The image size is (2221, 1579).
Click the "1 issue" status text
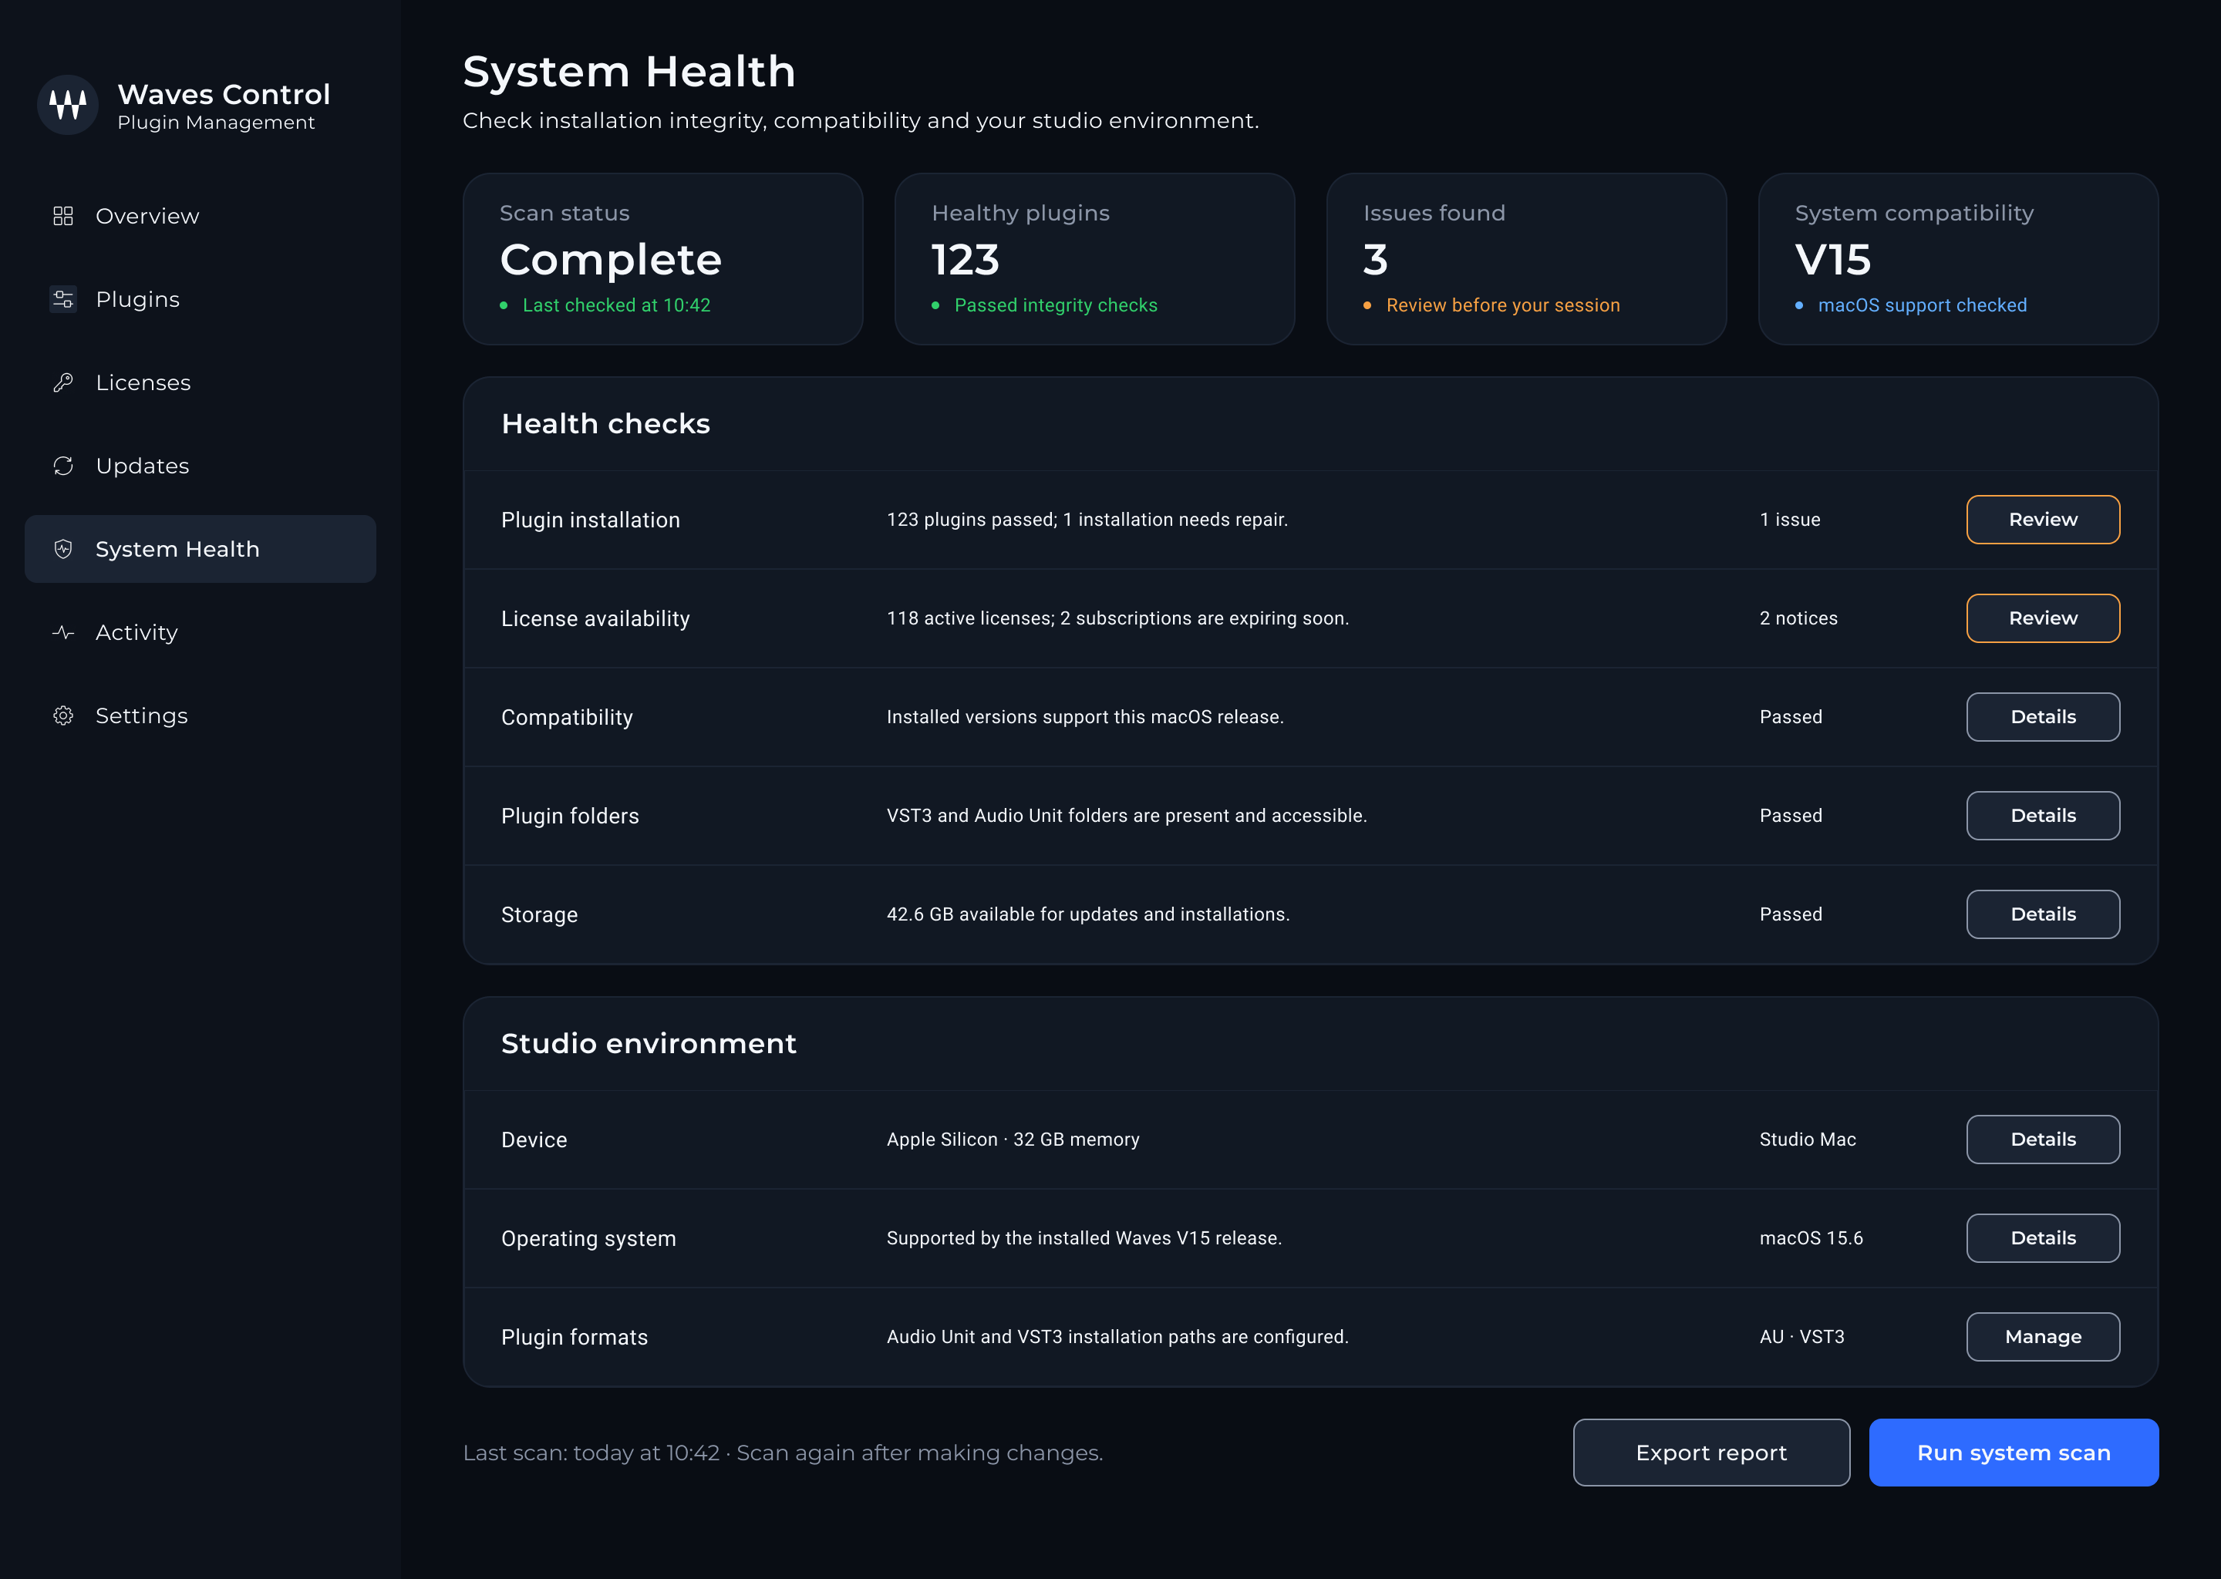pos(1789,520)
